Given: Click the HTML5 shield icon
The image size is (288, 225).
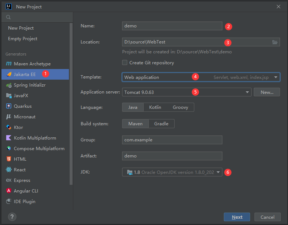Looking at the screenshot, I should click(9, 159).
